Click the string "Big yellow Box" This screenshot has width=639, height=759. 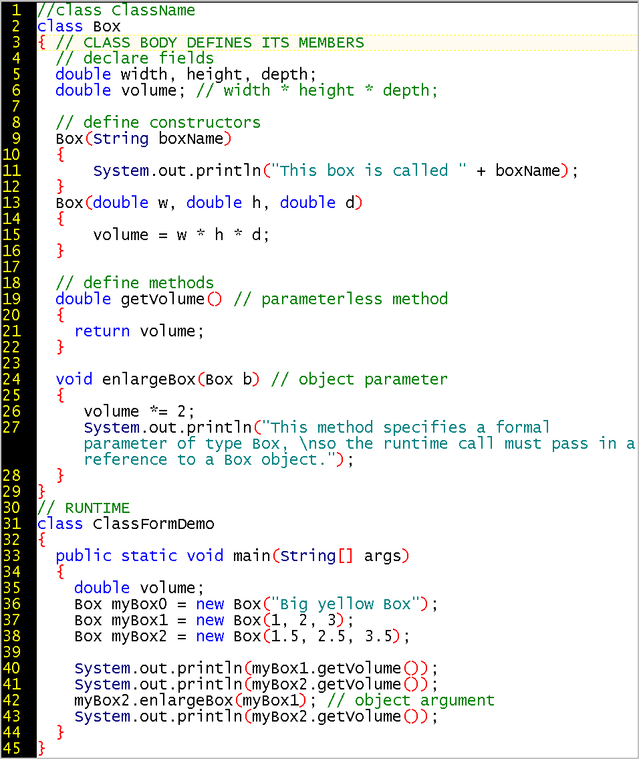click(x=346, y=604)
